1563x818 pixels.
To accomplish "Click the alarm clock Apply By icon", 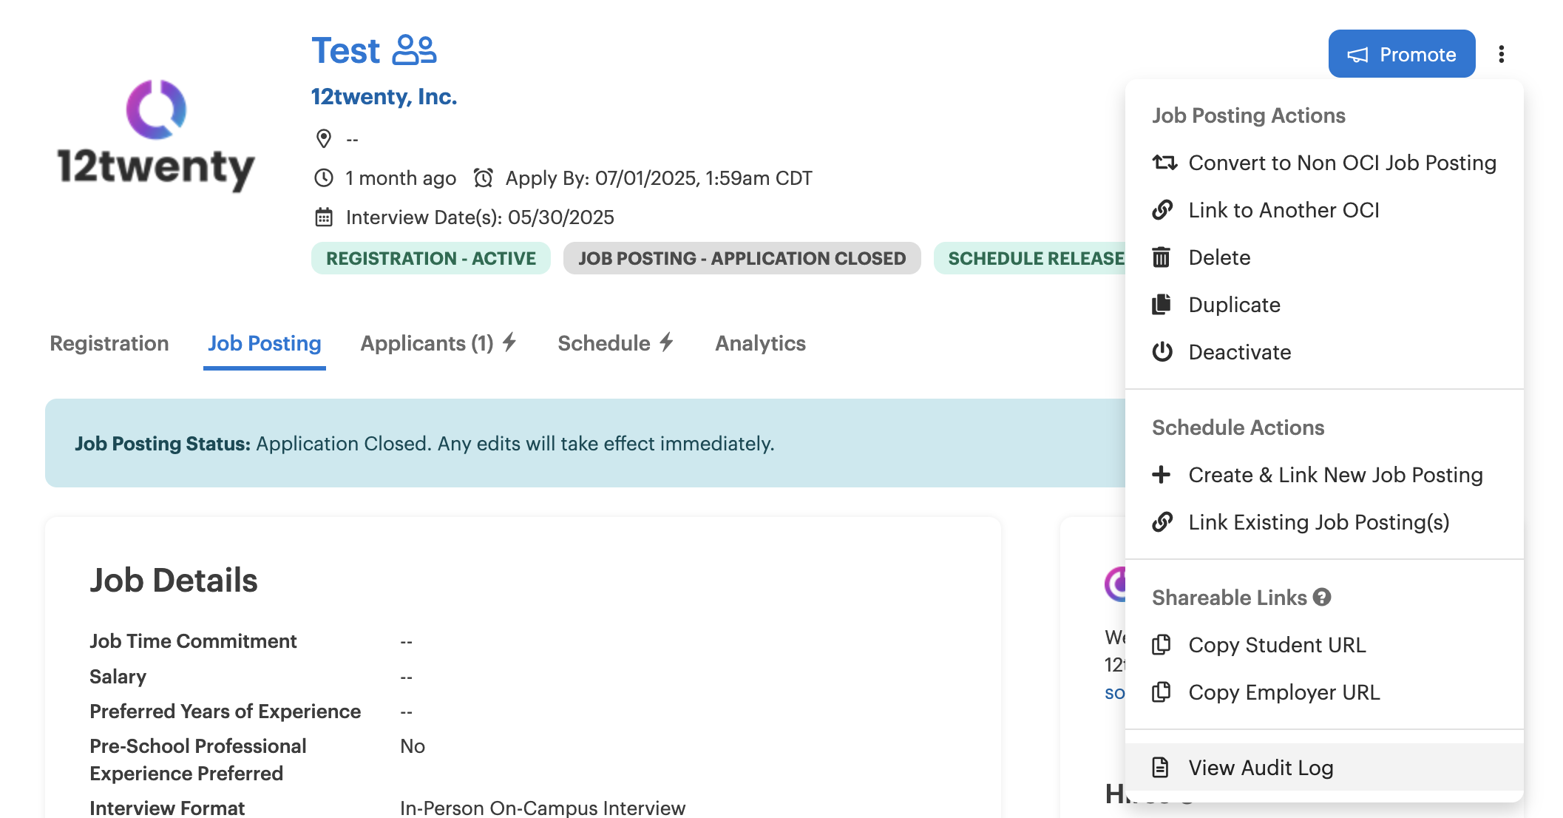I will coord(484,178).
